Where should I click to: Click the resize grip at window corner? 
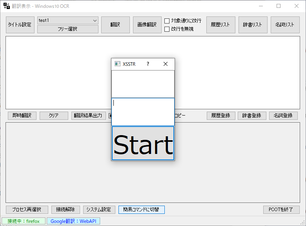click(x=303, y=222)
